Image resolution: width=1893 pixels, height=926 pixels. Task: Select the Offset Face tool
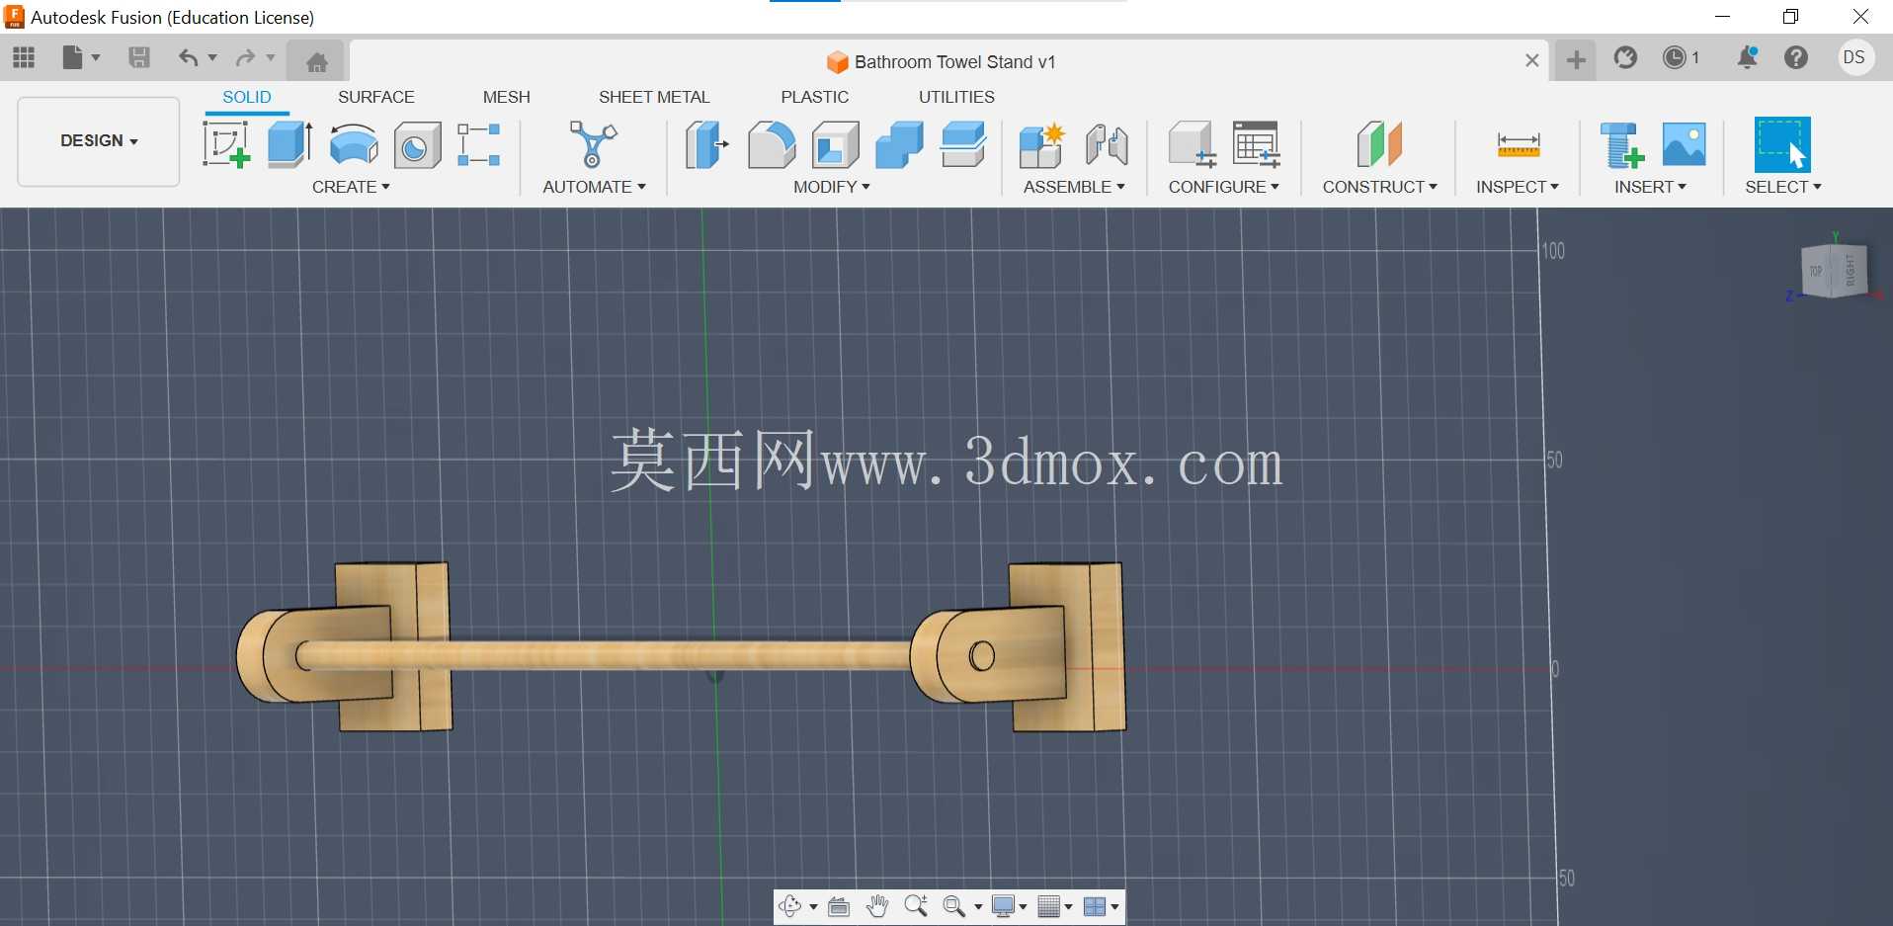pyautogui.click(x=963, y=144)
